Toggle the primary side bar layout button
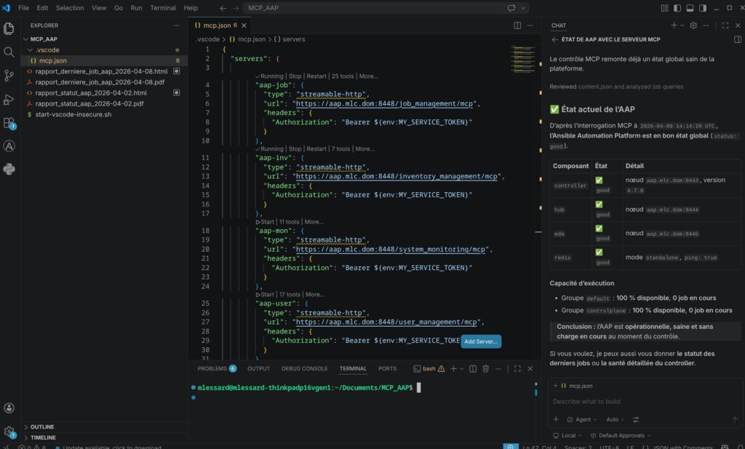 [x=677, y=8]
